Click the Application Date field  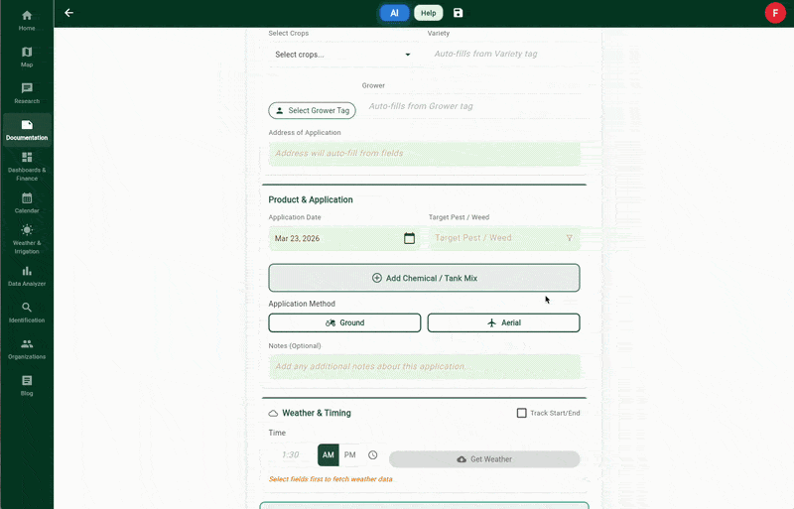coord(344,238)
